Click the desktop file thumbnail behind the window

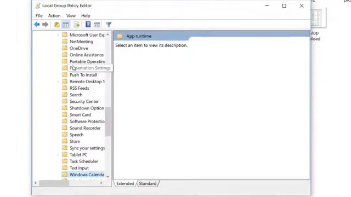tap(318, 18)
